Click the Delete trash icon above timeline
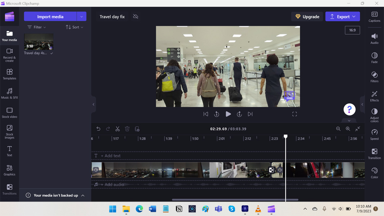The height and width of the screenshot is (216, 384). 127,129
